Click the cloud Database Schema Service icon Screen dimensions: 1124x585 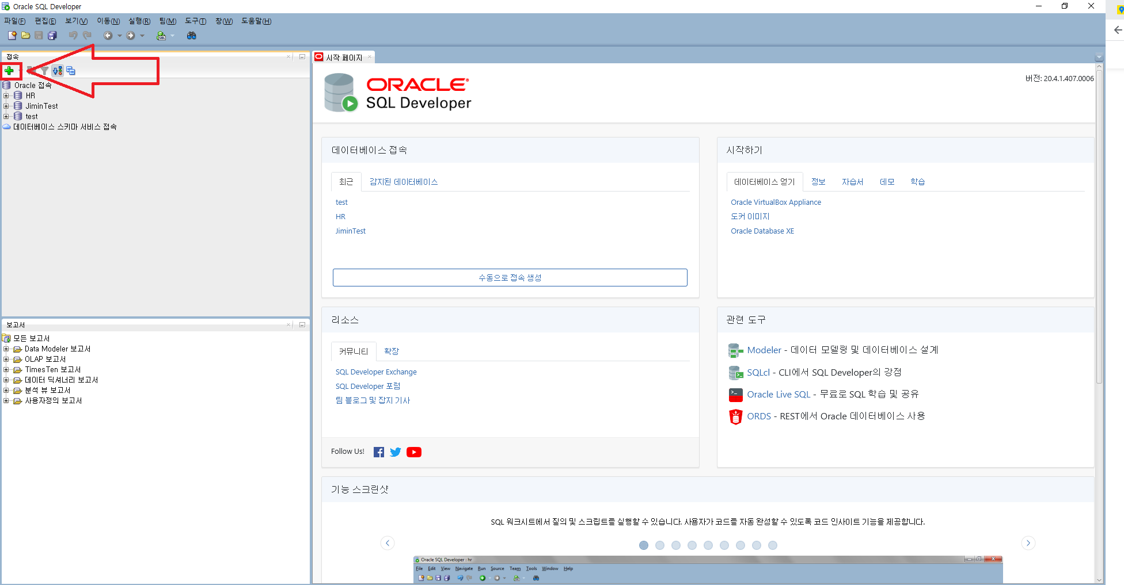pos(7,127)
